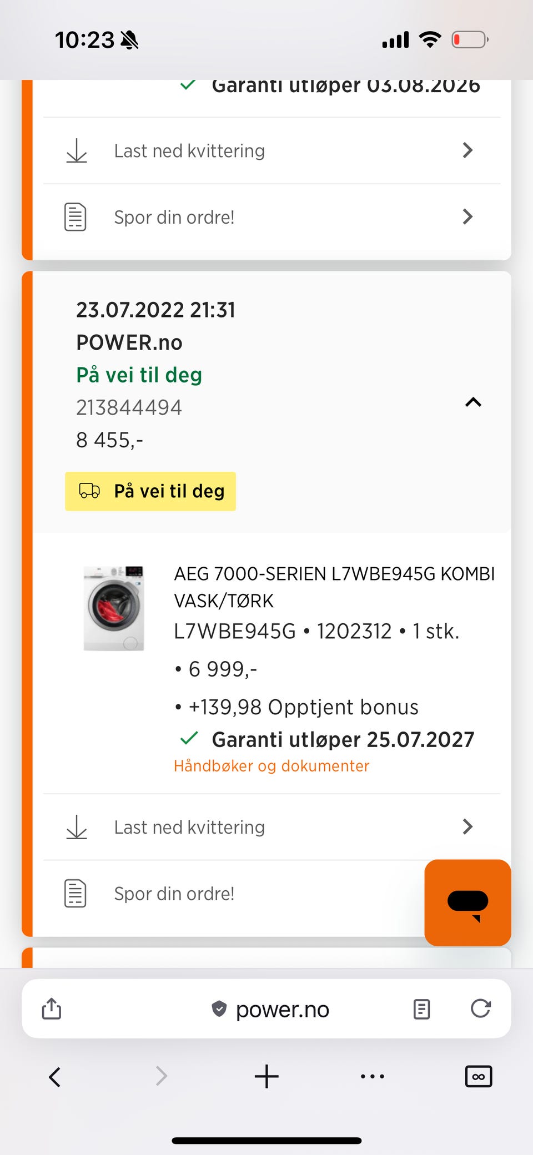Open the Håndbøker og dokumenter link
The image size is (533, 1155).
(x=271, y=766)
